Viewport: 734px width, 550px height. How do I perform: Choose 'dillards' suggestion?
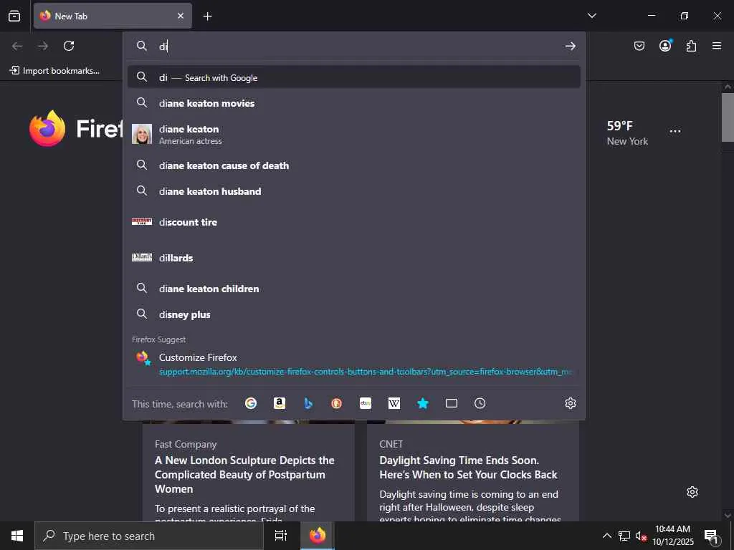pyautogui.click(x=354, y=258)
